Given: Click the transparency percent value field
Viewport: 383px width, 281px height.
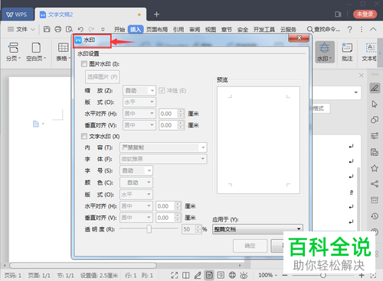Looking at the screenshot, I should point(188,229).
